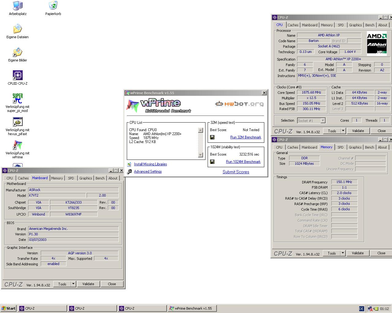This screenshot has height=313, width=392.
Task: Open the About tab in Mainboard CPU-Z window
Action: [x=113, y=178]
